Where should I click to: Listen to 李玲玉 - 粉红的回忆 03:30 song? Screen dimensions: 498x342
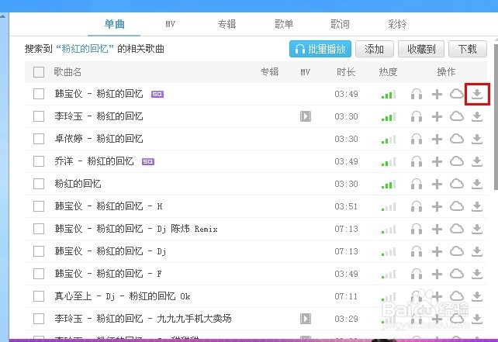click(x=417, y=116)
